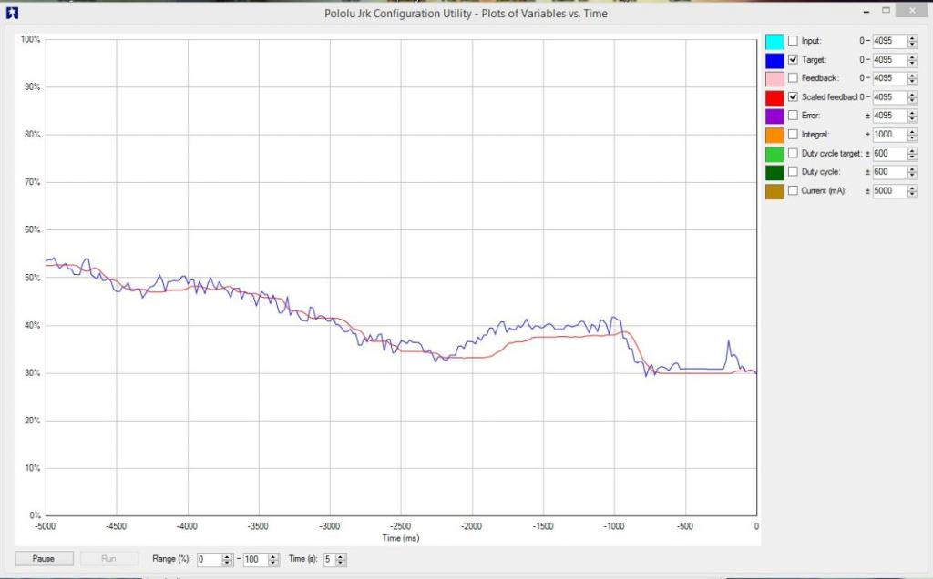The height and width of the screenshot is (579, 933).
Task: Adjust the Range minimum spinner
Action: point(227,559)
